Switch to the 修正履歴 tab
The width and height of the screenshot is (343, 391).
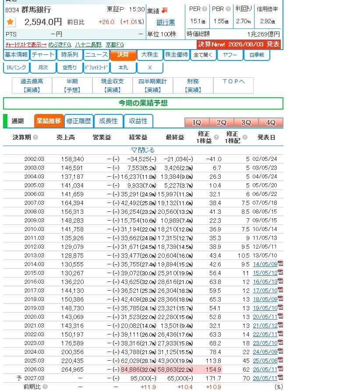78,121
